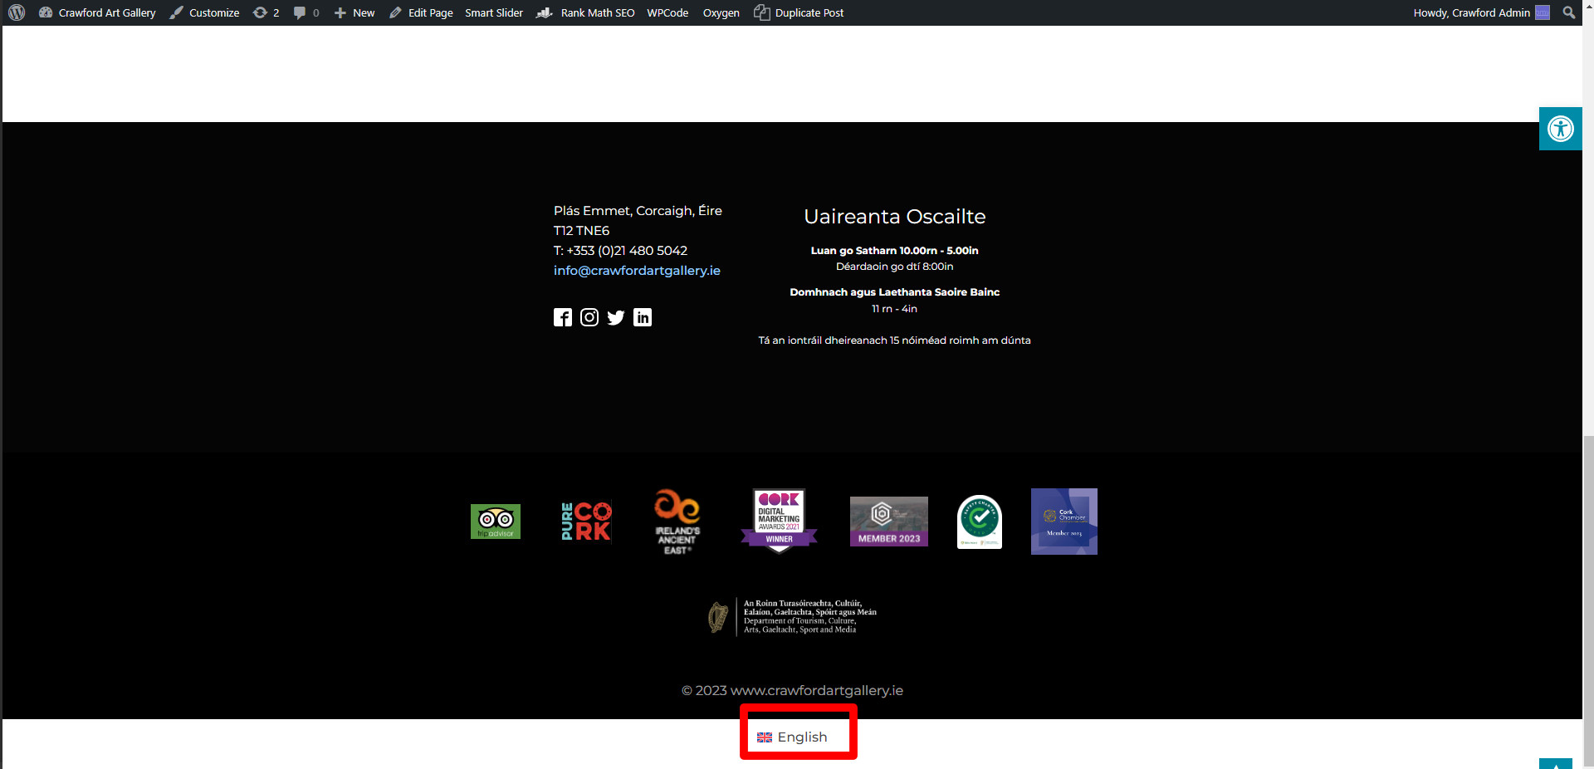Screen dimensions: 1594x769
Task: Open the Facebook social icon
Action: coord(562,317)
